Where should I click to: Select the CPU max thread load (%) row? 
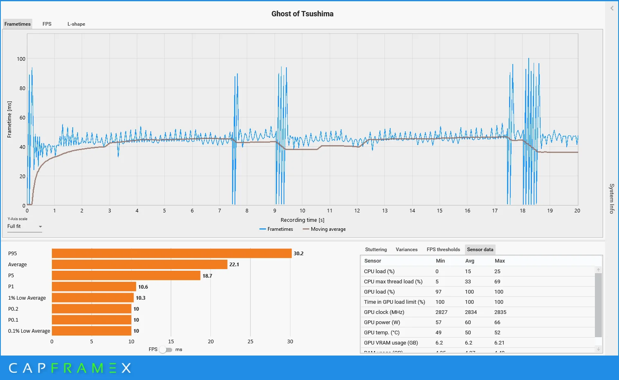coord(477,282)
